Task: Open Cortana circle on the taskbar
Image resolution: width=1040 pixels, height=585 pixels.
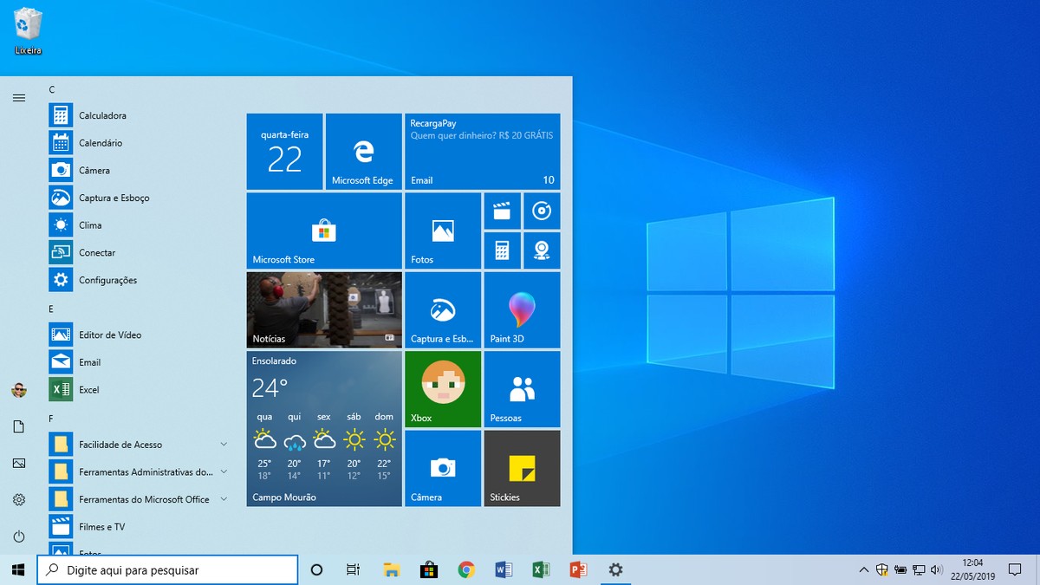Action: coord(316,569)
